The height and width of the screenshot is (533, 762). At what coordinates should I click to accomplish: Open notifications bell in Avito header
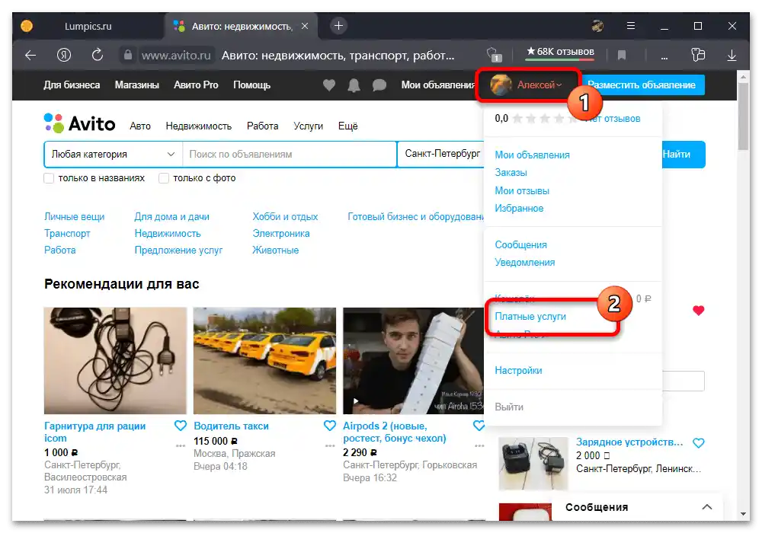[x=354, y=85]
